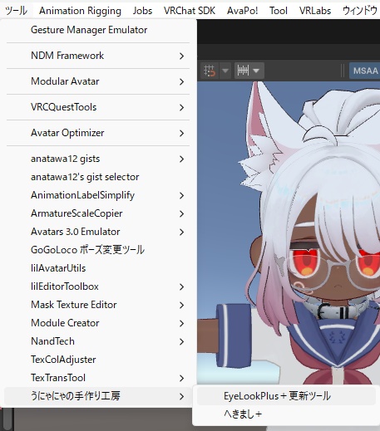Viewport: 380px width, 431px height.
Task: Open the Animation Rigging menu
Action: (x=80, y=11)
